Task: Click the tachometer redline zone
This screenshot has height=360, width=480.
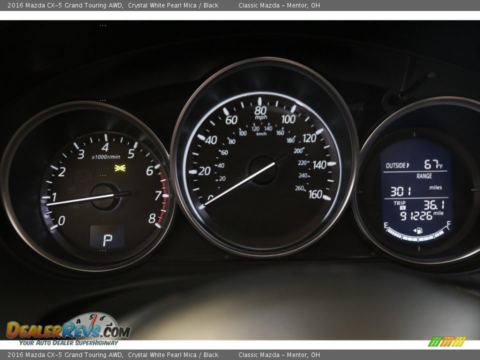Action: pyautogui.click(x=162, y=197)
